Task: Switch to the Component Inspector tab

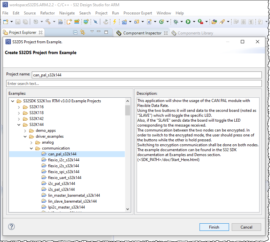Action: tap(143, 33)
